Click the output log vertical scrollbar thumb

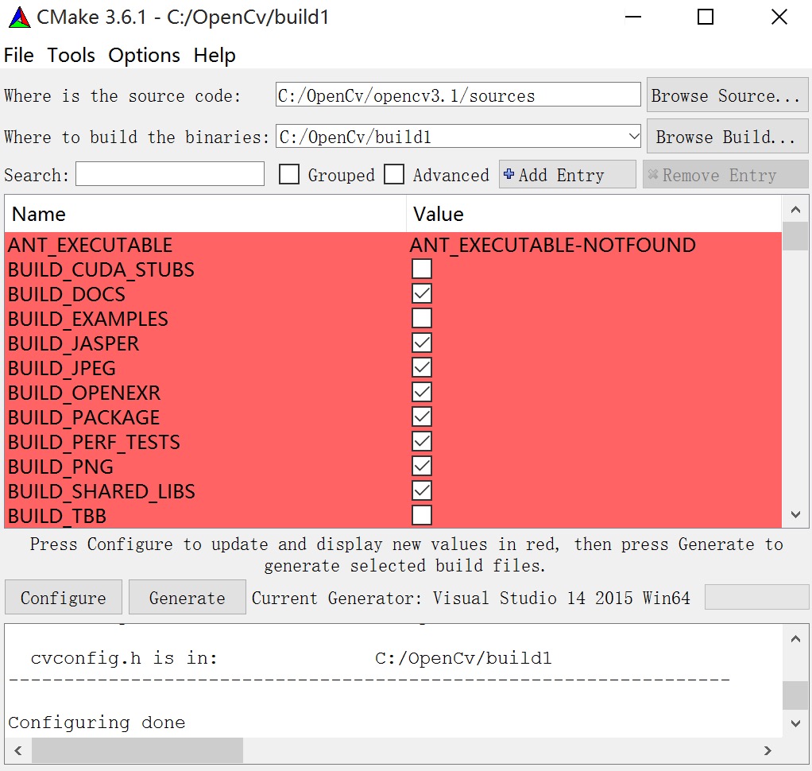pos(795,695)
